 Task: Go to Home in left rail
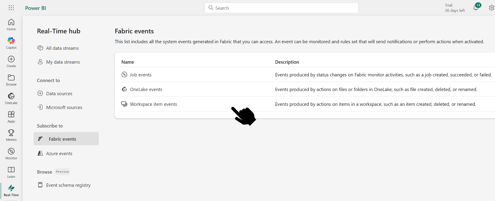[11, 24]
